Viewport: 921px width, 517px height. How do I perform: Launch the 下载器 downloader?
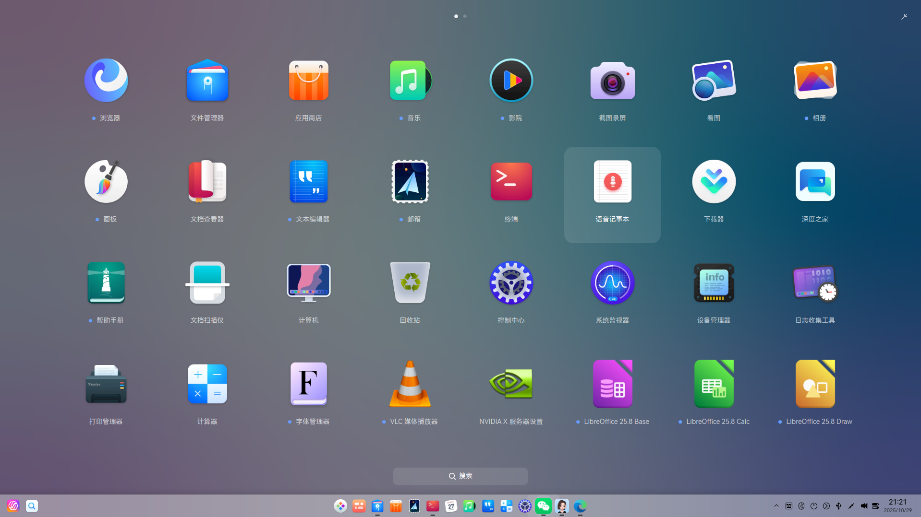(x=714, y=182)
